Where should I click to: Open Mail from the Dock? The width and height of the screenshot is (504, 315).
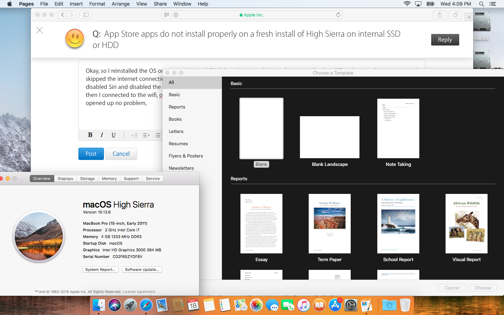[162, 305]
